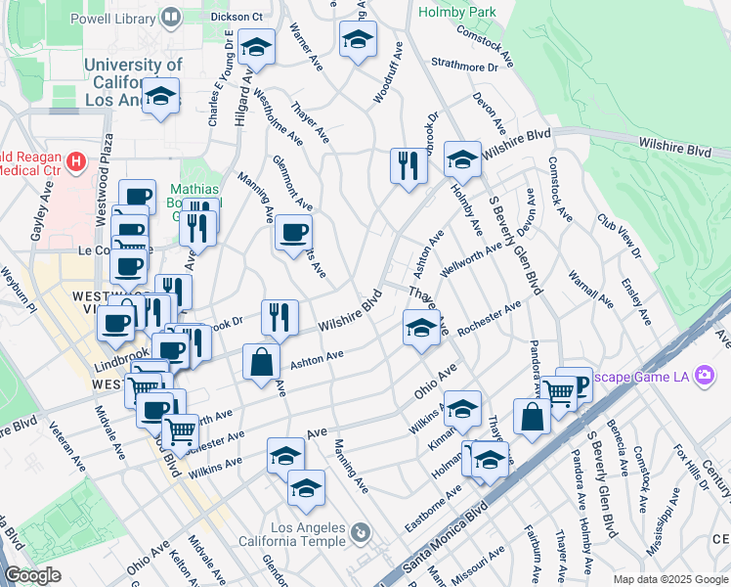The image size is (731, 587).
Task: Open restaurant marker near Wilshire and Holmby
Action: tap(408, 169)
